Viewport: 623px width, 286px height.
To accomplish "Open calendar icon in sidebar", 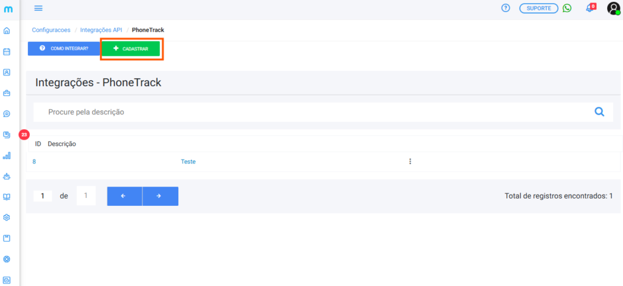I will pyautogui.click(x=7, y=52).
